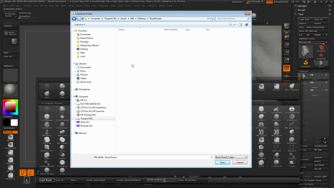The image size is (334, 188).
Task: Click the dialog Back navigation arrow
Action: pos(74,19)
